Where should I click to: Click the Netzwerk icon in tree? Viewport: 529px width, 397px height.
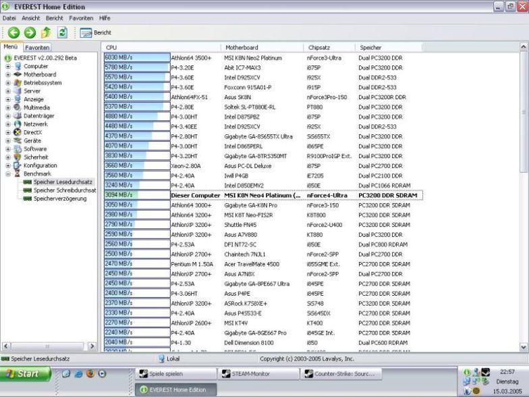point(18,124)
